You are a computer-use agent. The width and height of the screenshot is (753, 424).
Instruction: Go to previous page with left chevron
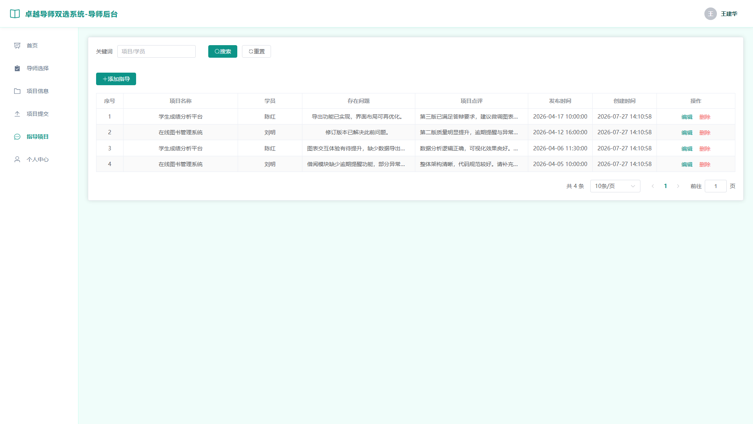[653, 186]
